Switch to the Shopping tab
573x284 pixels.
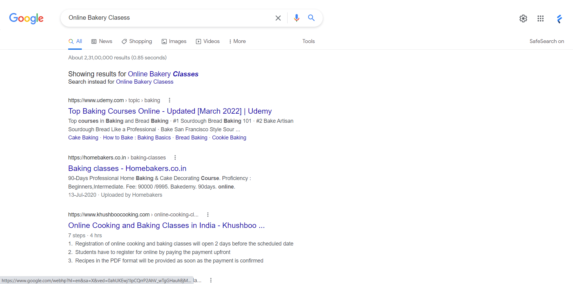(137, 42)
